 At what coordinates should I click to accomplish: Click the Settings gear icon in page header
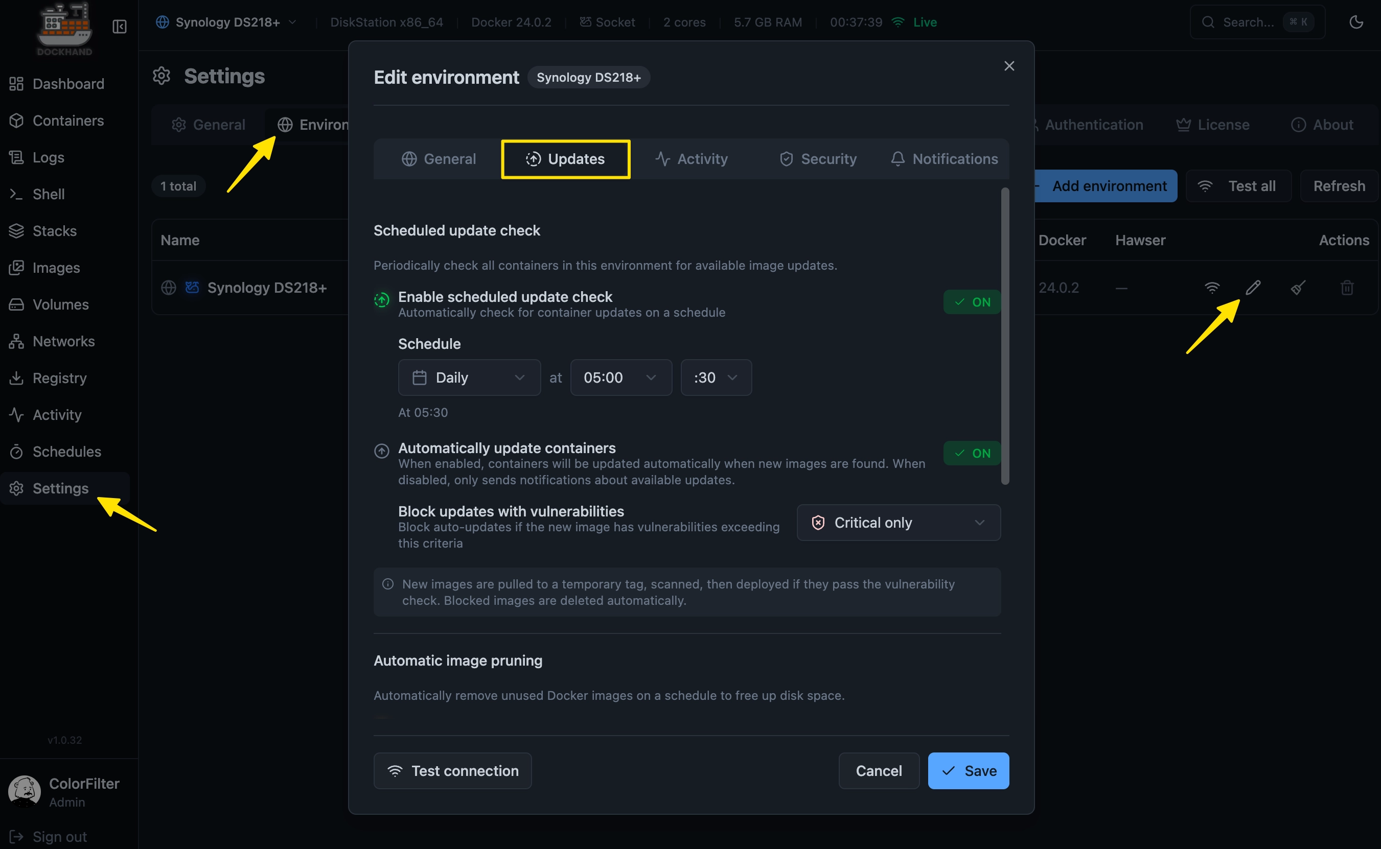click(x=161, y=76)
